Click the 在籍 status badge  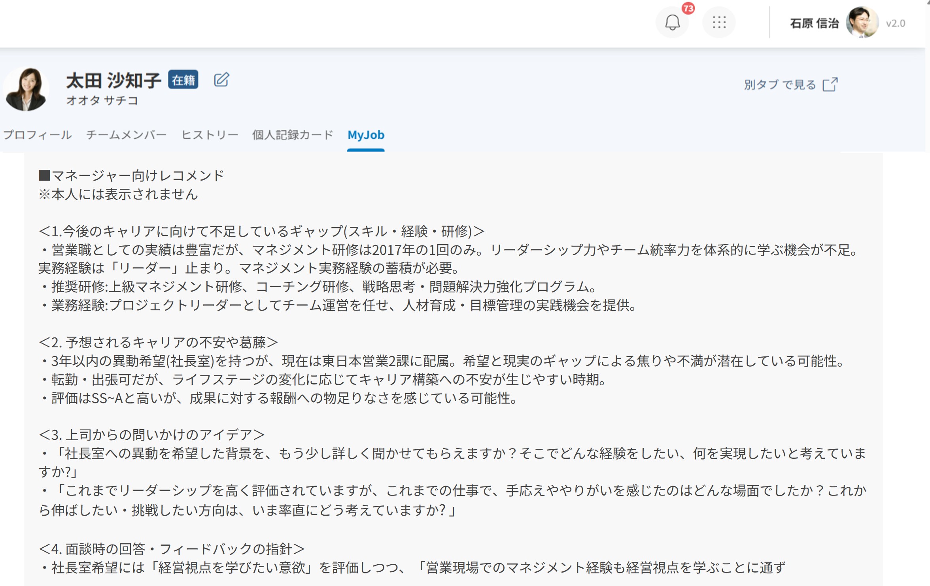[x=183, y=80]
